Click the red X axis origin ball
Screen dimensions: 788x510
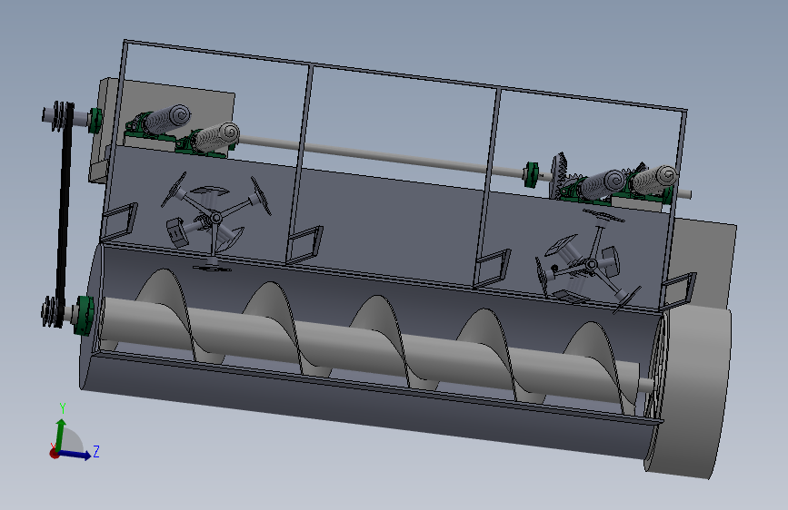click(x=55, y=453)
